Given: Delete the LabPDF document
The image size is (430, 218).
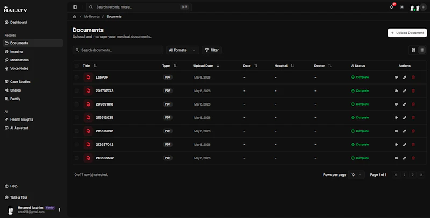Looking at the screenshot, I should click(413, 78).
